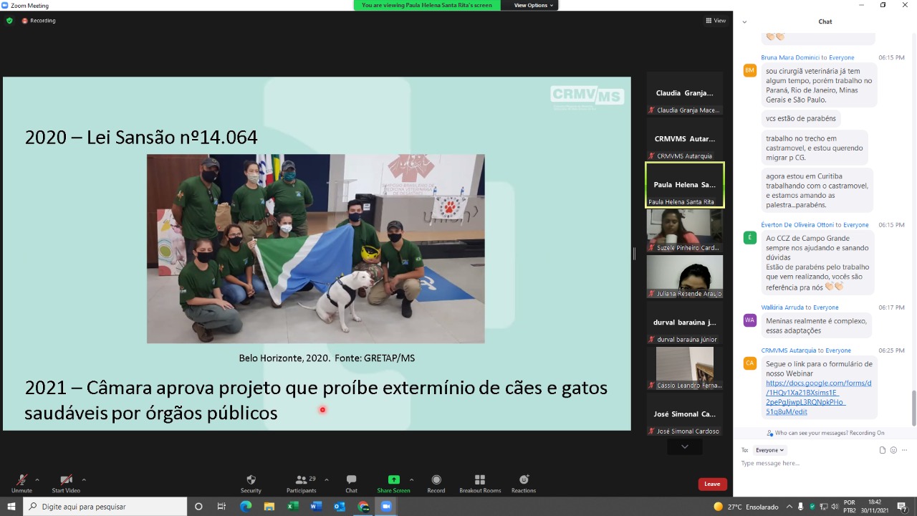Open the View layout menu
The image size is (917, 516).
tap(716, 21)
